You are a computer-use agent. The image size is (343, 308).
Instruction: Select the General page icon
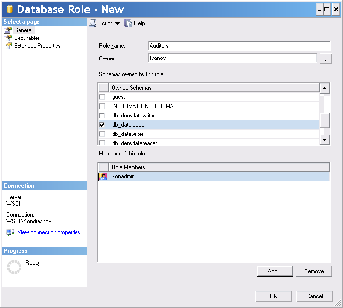tap(8, 30)
